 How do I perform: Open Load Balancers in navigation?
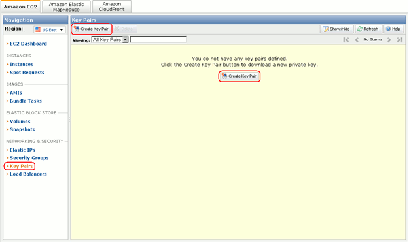[x=28, y=174]
